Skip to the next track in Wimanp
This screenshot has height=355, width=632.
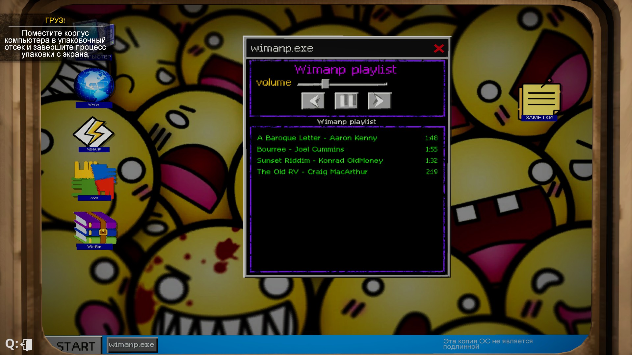[380, 101]
